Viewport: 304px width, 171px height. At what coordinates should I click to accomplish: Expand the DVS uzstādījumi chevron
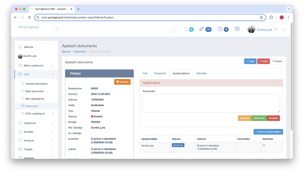click(x=53, y=113)
